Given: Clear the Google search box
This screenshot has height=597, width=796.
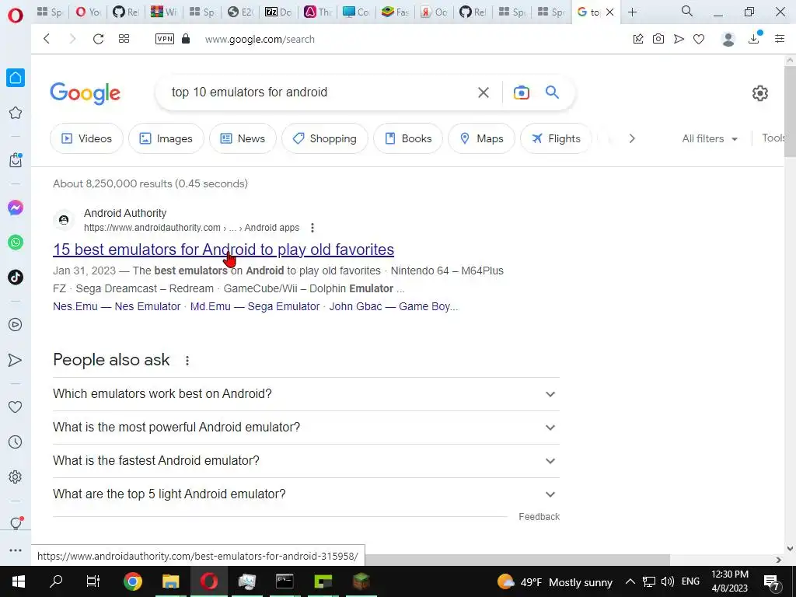Looking at the screenshot, I should point(484,93).
